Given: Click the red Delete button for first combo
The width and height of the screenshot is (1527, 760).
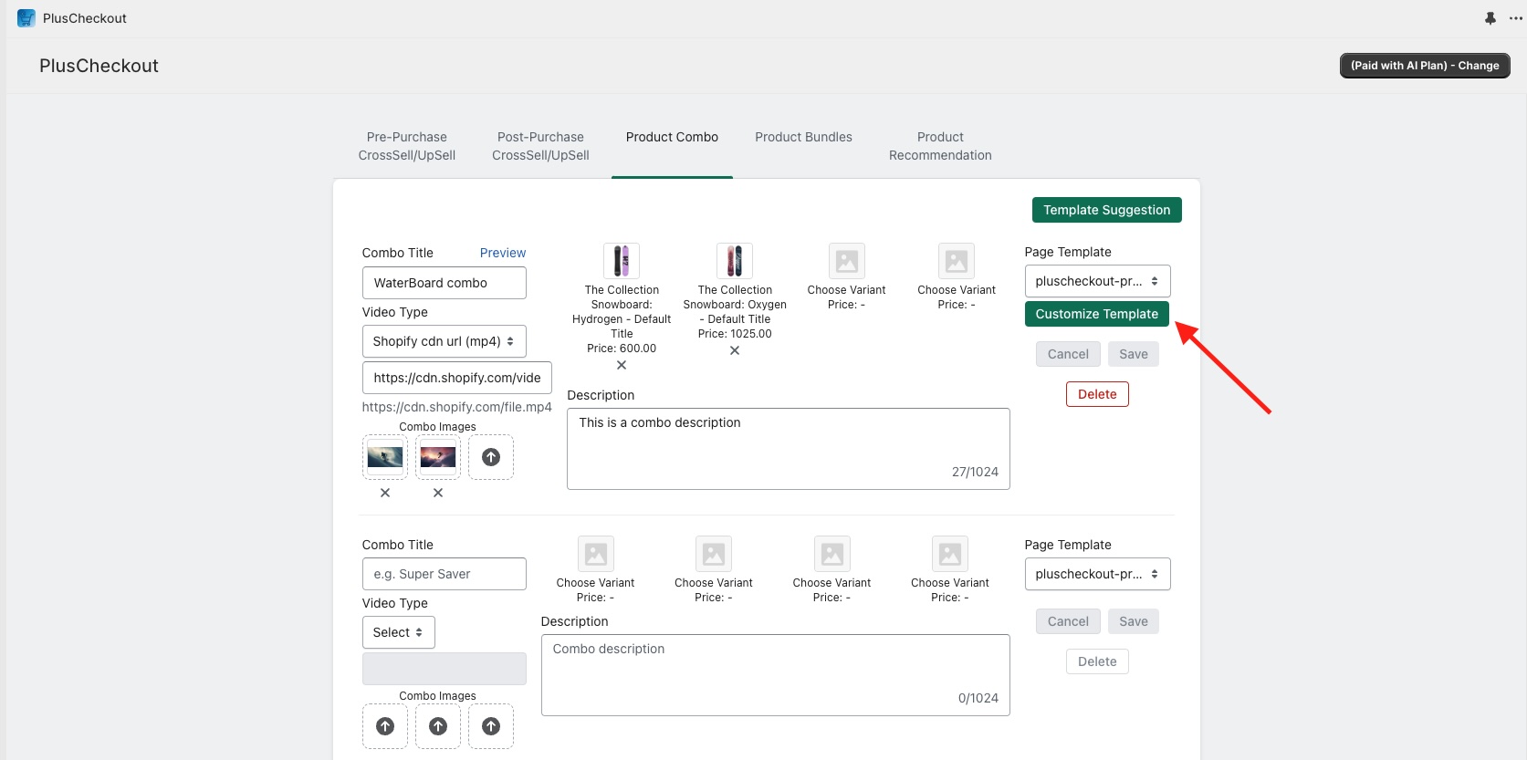Looking at the screenshot, I should (x=1097, y=394).
